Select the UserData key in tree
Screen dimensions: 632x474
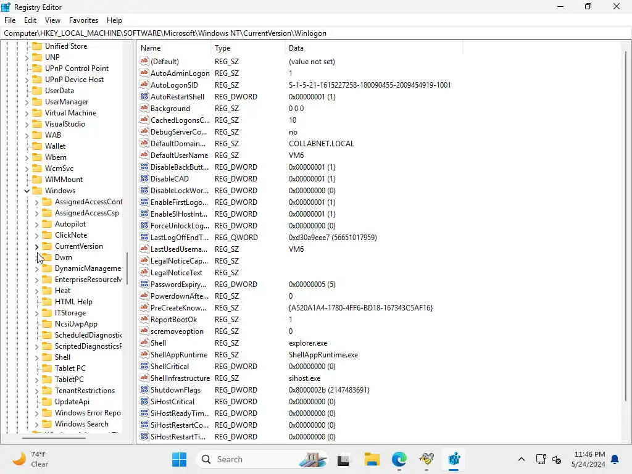click(59, 91)
